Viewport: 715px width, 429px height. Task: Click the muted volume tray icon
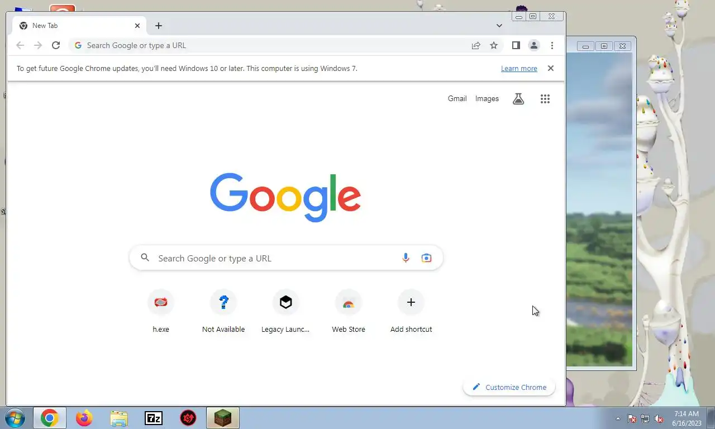pyautogui.click(x=659, y=418)
